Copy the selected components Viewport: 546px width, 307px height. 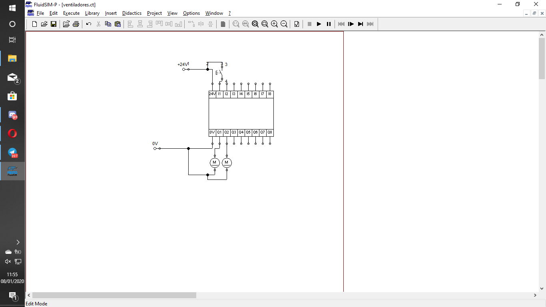[108, 24]
